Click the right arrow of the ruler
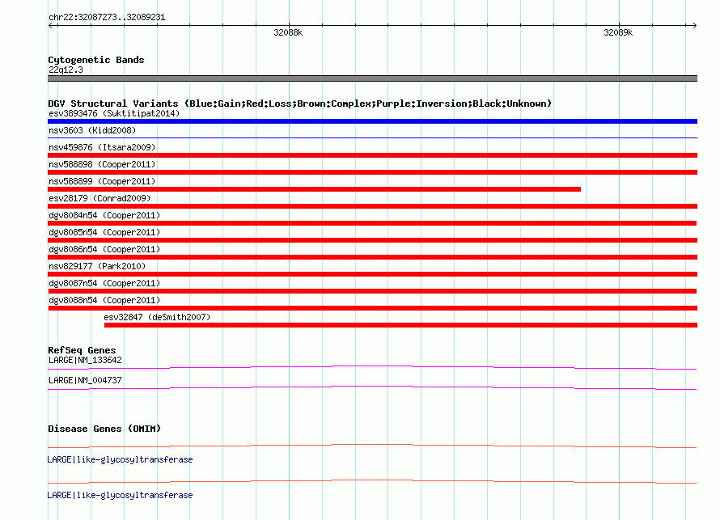The height and width of the screenshot is (520, 720). tap(694, 25)
